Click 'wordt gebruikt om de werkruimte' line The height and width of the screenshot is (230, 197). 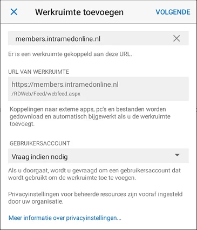tap(72, 178)
